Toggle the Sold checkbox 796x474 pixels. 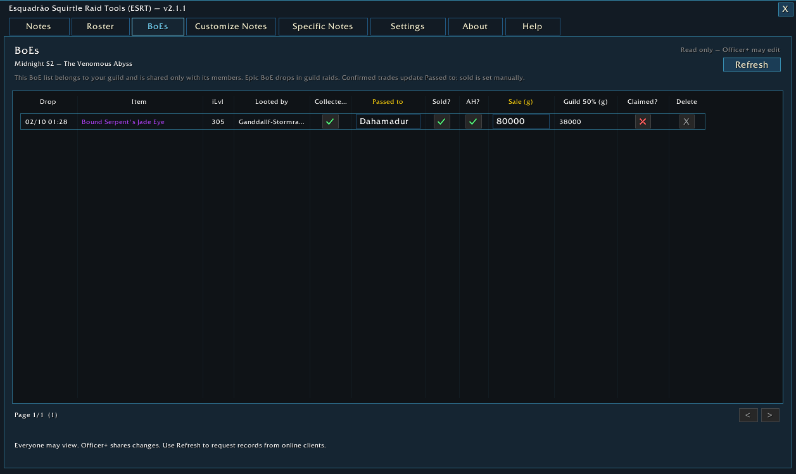441,122
